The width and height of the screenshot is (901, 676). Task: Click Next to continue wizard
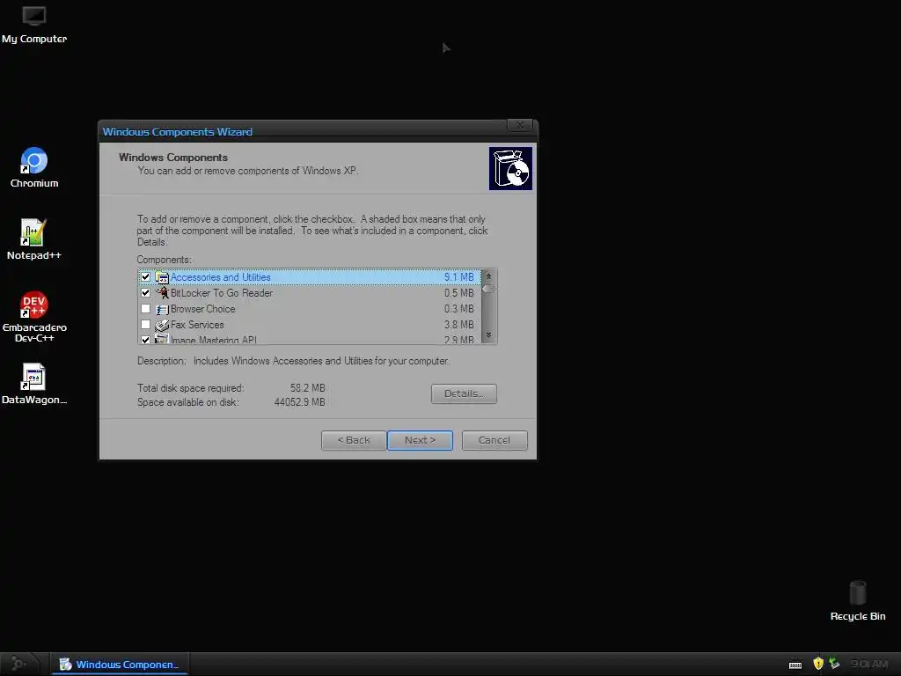coord(420,440)
